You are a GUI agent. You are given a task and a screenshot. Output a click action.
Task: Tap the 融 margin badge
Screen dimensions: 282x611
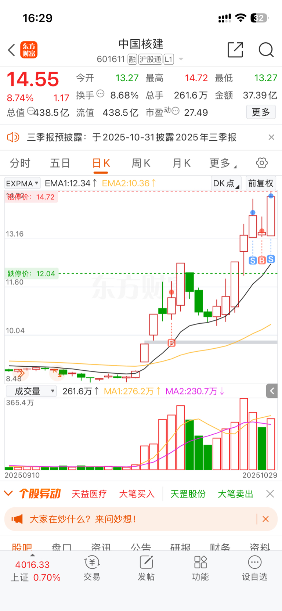coord(133,59)
